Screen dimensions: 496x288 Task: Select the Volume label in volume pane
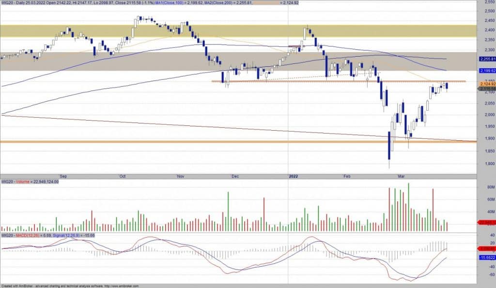click(x=22, y=182)
